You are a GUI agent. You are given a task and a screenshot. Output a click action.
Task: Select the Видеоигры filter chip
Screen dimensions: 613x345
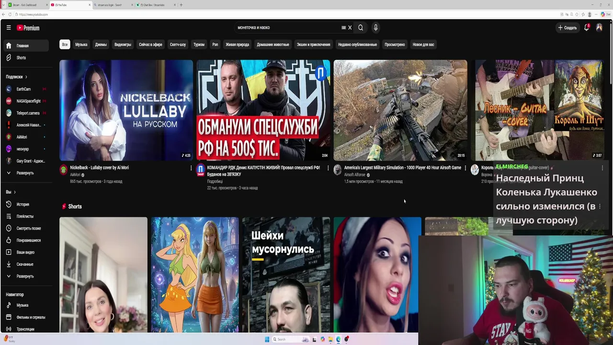[123, 45]
